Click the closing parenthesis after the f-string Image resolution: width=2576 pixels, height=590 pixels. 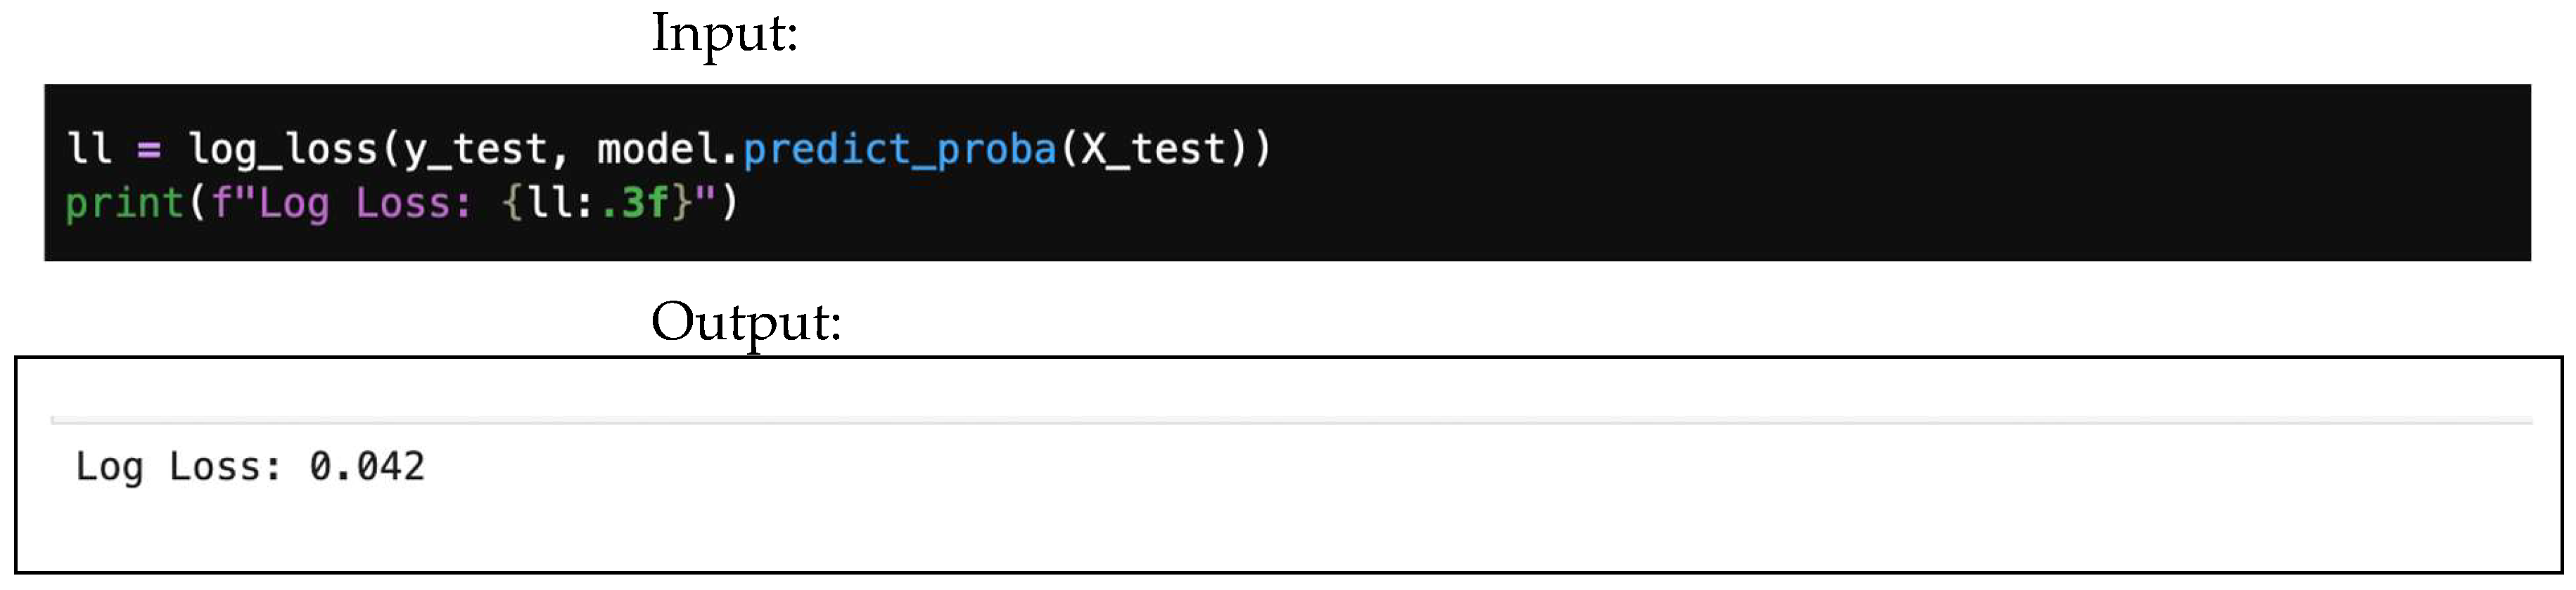(730, 204)
